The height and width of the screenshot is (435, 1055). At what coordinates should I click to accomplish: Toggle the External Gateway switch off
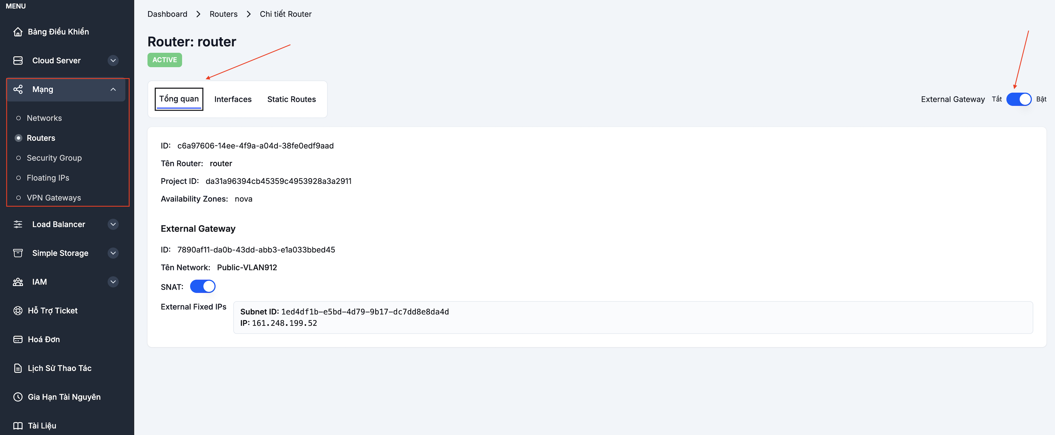(x=1019, y=99)
